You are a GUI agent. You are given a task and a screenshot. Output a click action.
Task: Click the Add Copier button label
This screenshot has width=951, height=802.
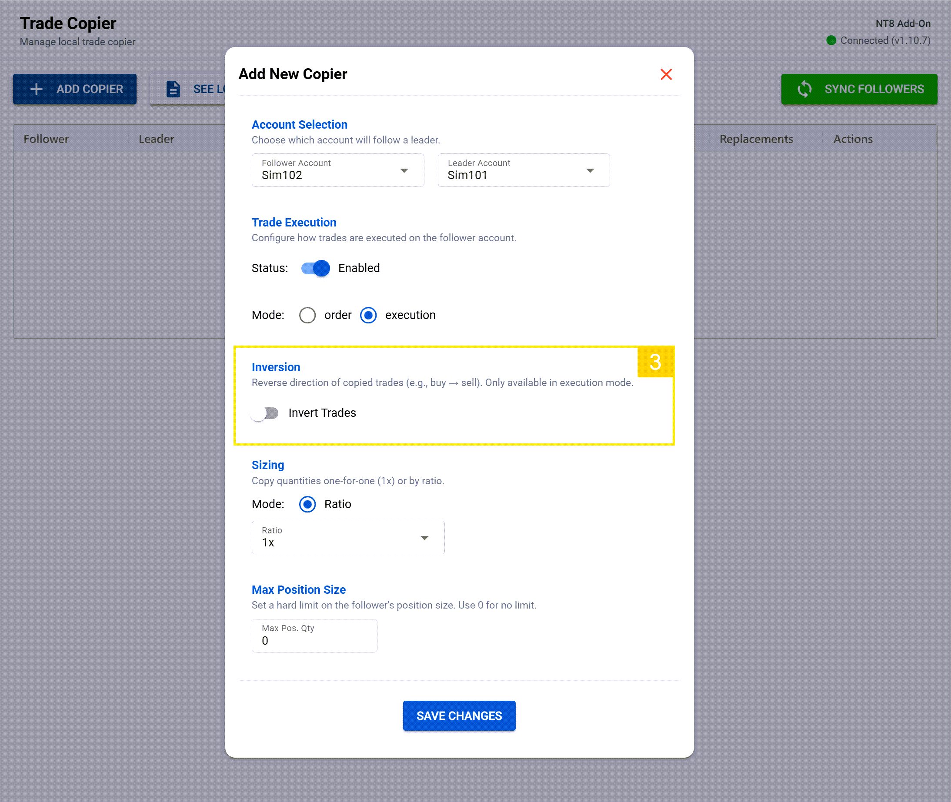pyautogui.click(x=90, y=89)
